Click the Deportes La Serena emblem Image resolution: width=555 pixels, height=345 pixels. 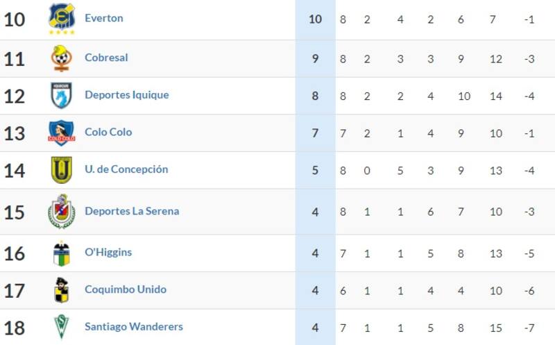62,212
